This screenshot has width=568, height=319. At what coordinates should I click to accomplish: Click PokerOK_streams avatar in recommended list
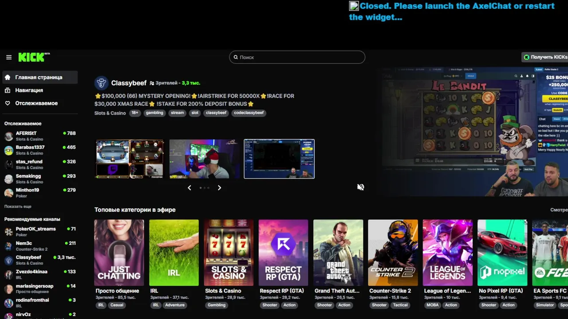(x=9, y=232)
